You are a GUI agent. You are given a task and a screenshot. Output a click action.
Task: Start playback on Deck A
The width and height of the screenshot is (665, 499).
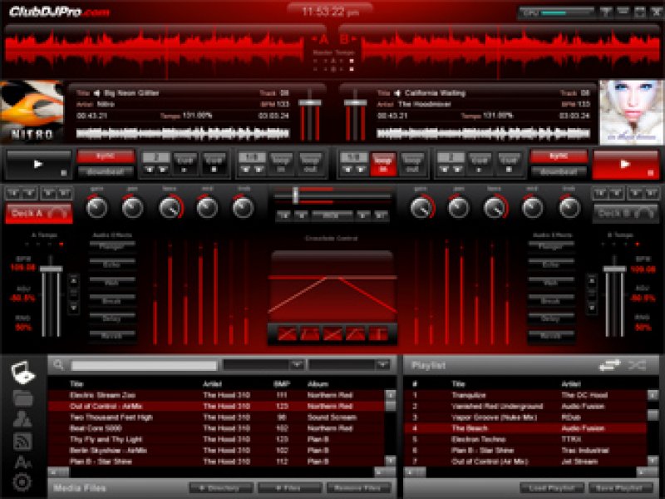point(37,164)
